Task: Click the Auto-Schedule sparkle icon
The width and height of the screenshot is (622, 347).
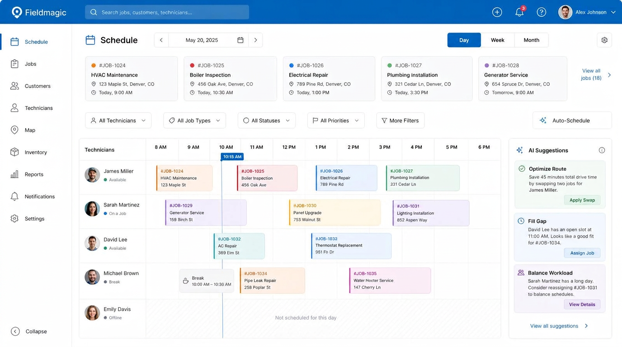Action: [x=543, y=121]
